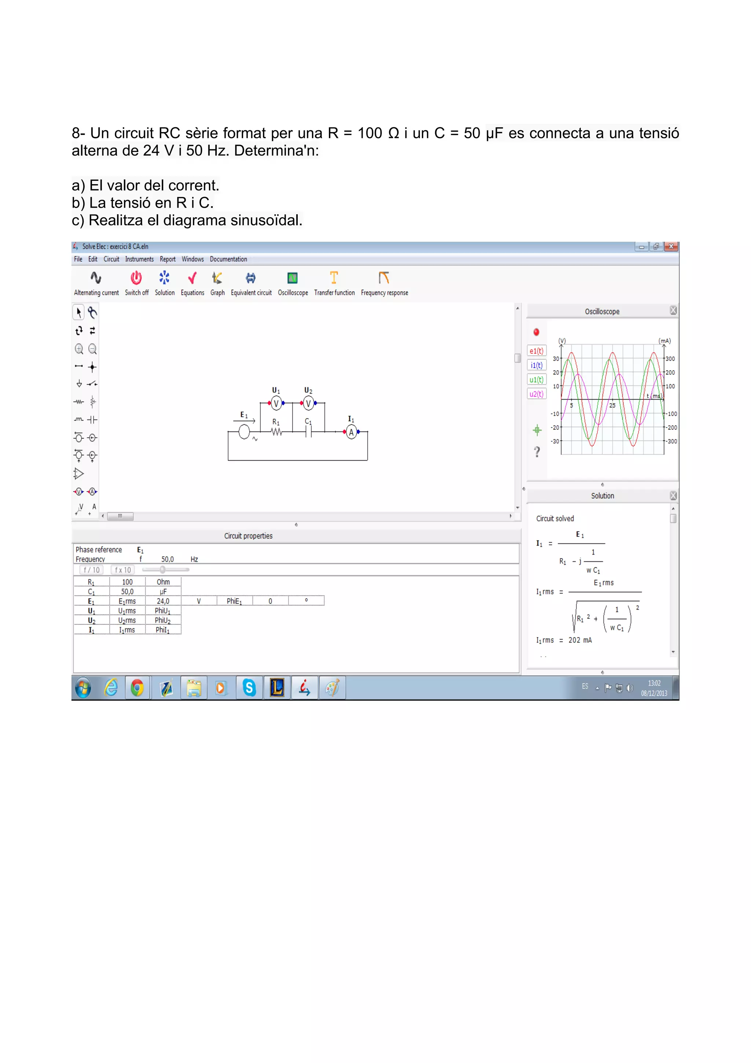Close the Solution panel

pos(673,496)
